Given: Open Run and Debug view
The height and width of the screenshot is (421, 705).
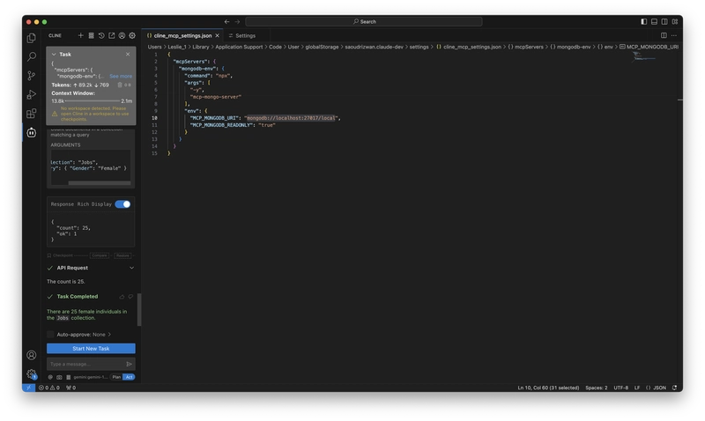Looking at the screenshot, I should point(32,94).
